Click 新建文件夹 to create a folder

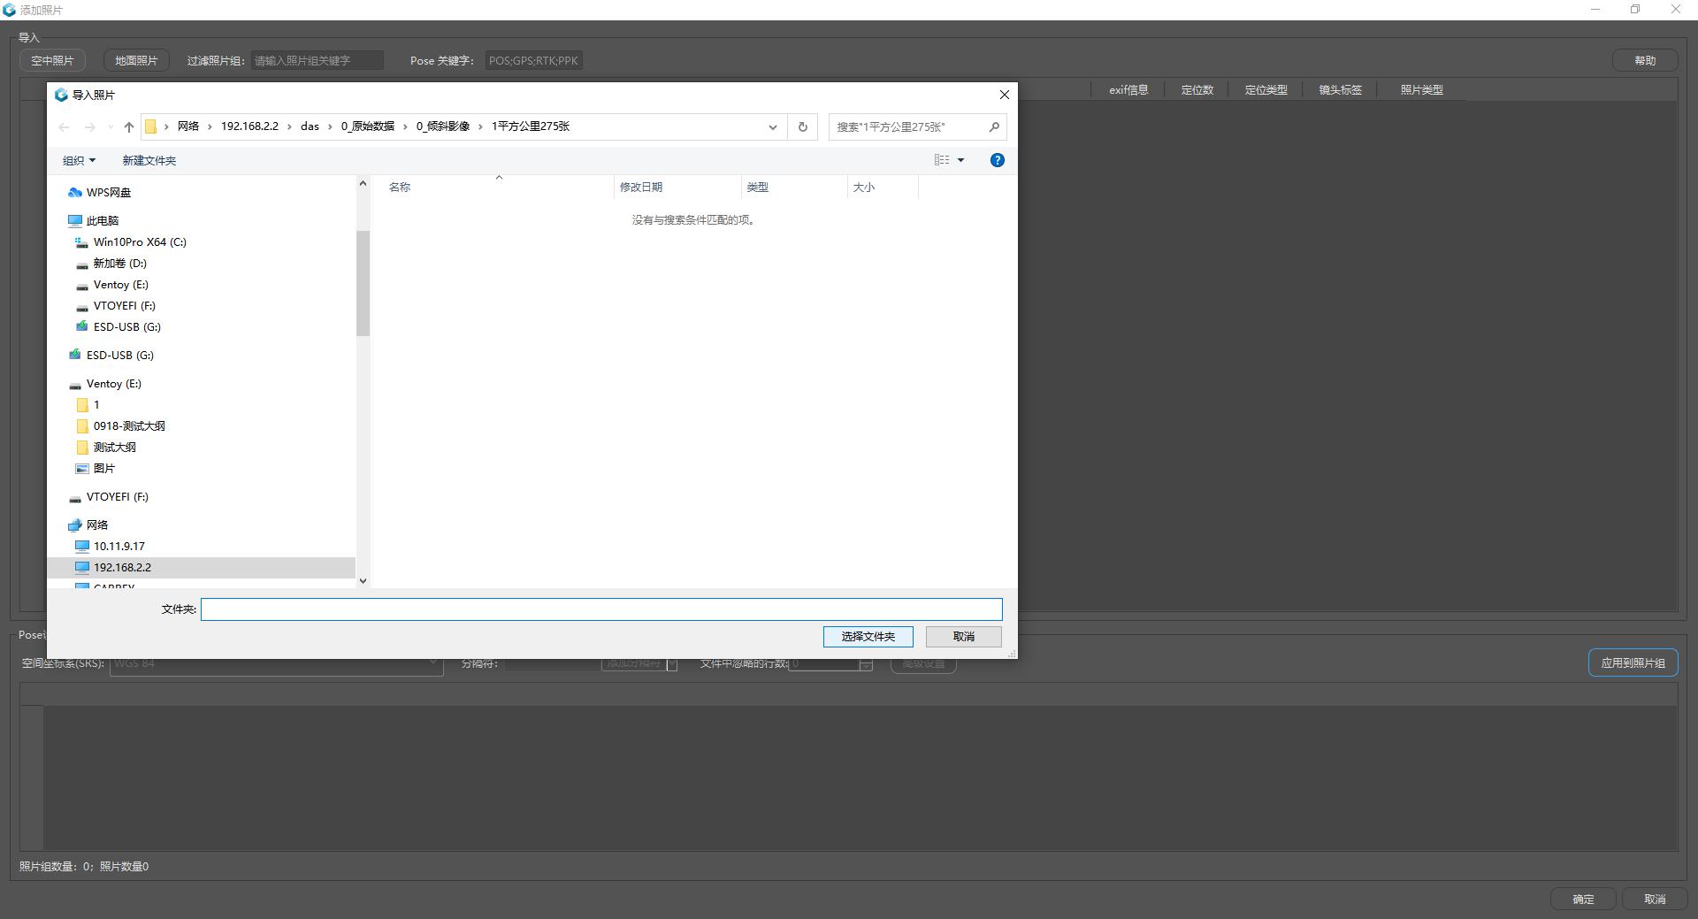(x=149, y=160)
